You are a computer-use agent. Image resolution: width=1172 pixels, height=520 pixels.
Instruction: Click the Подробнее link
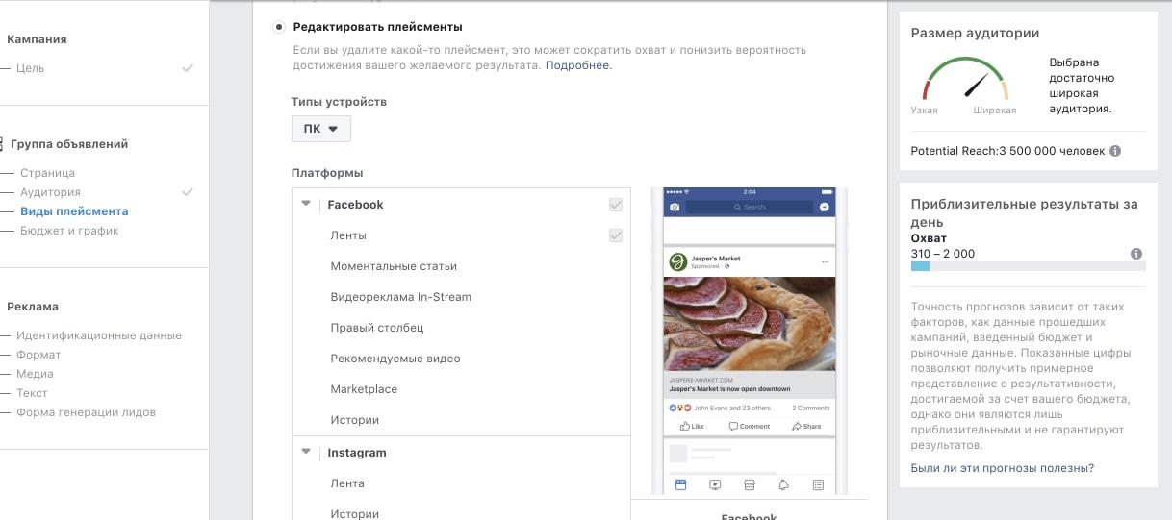pos(578,65)
